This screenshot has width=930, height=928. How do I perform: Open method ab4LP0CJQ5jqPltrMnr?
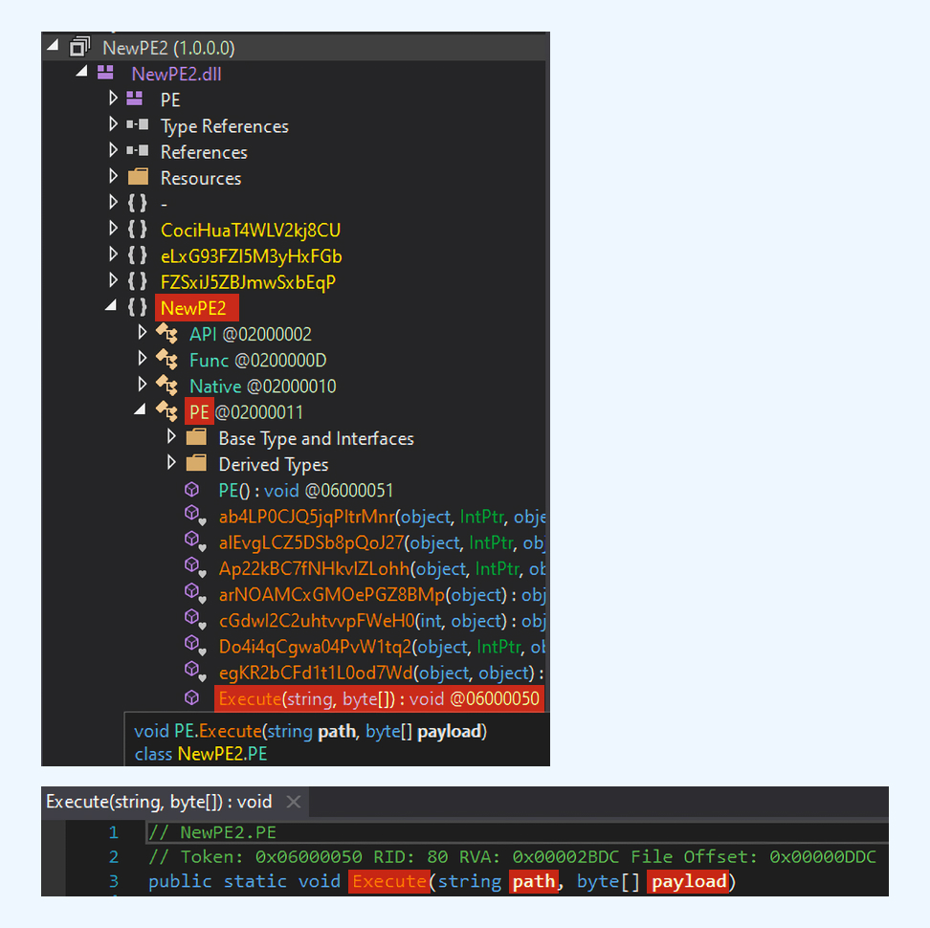click(x=382, y=517)
